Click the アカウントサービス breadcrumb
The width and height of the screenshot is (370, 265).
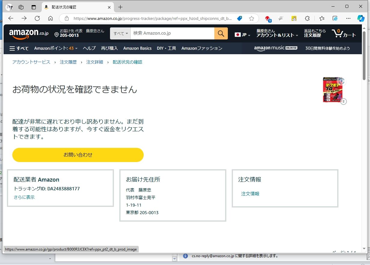click(x=31, y=62)
